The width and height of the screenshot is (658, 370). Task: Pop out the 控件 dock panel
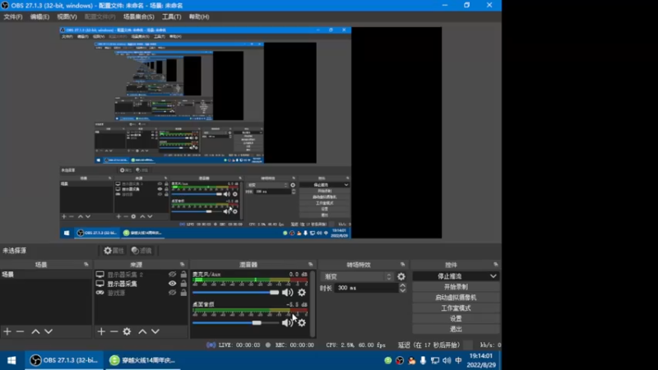pos(496,264)
